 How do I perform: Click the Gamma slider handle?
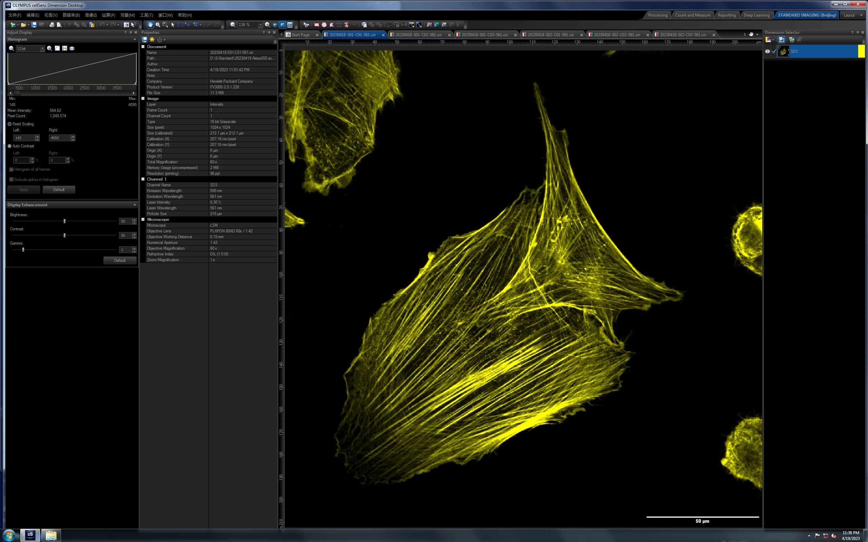pyautogui.click(x=23, y=250)
